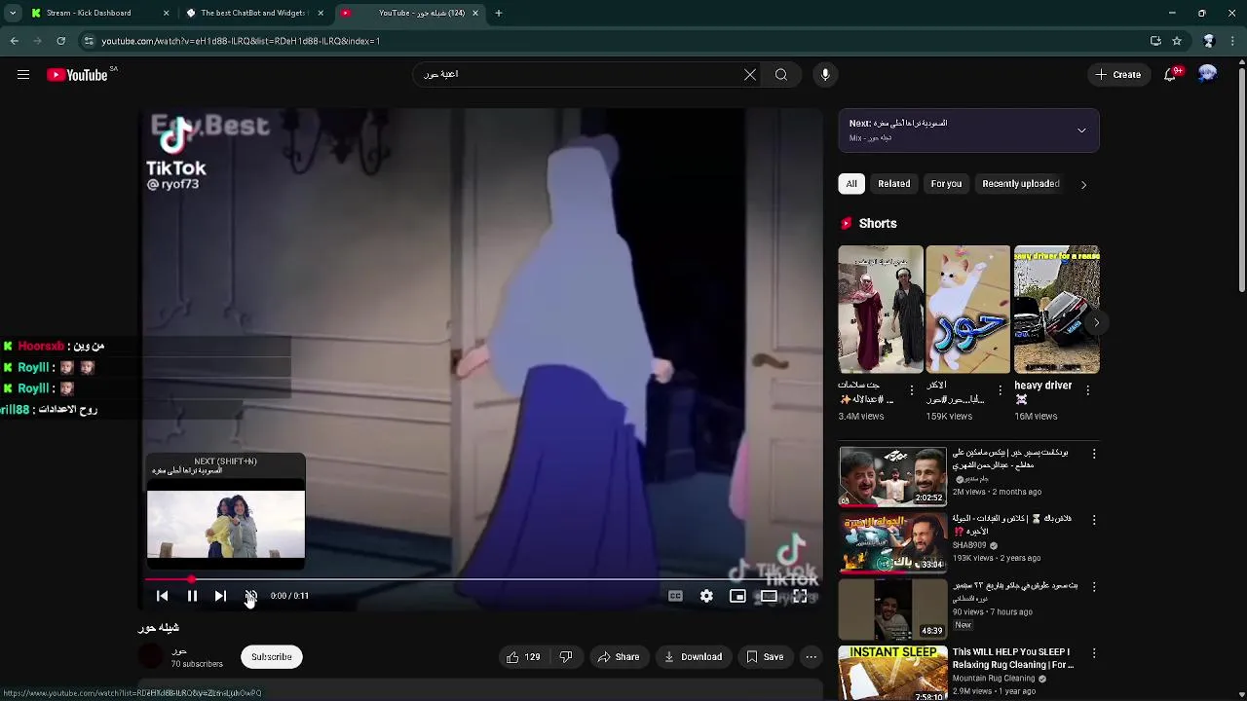The image size is (1247, 701).
Task: Like the video with 129 likes
Action: [523, 657]
